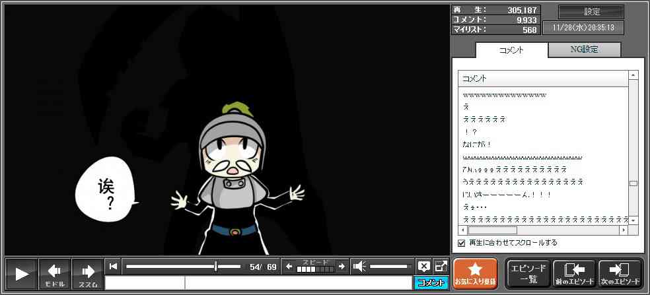Click the ススム (forward) arrow button

click(x=87, y=273)
